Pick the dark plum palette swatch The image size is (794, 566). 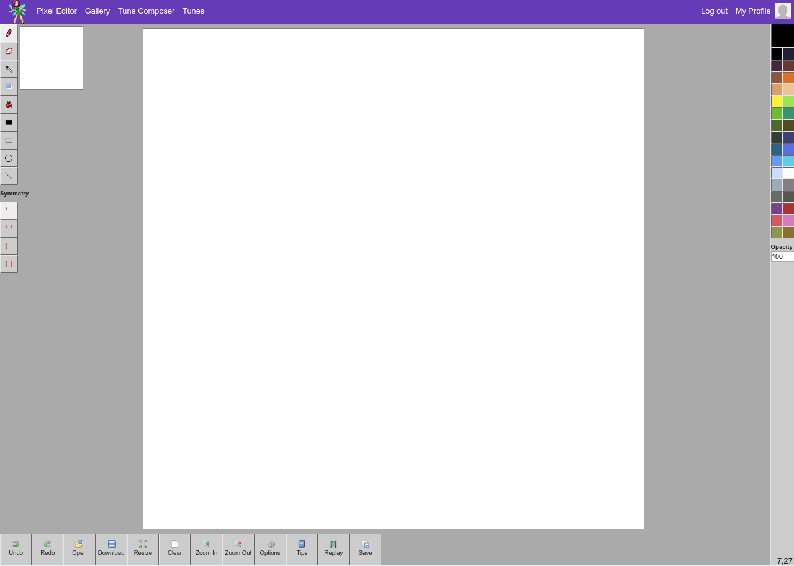coord(777,66)
